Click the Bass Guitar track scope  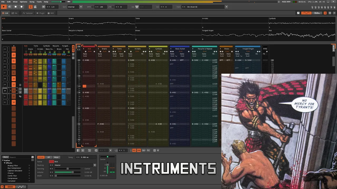pos(35,35)
